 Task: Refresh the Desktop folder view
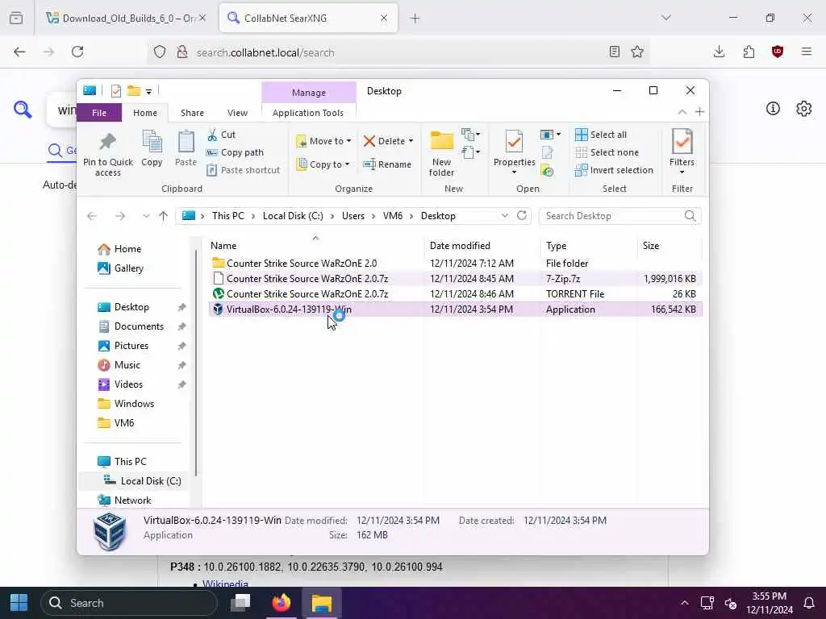pos(522,216)
